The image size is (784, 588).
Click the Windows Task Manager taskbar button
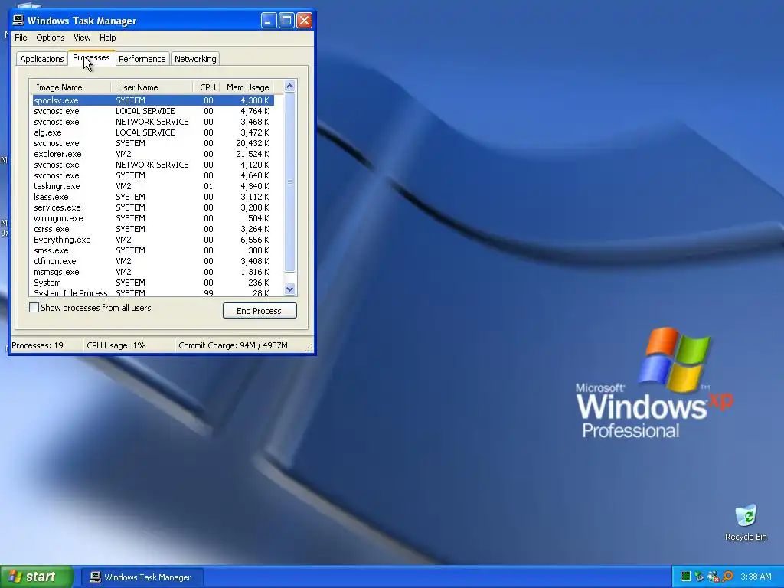tap(142, 577)
